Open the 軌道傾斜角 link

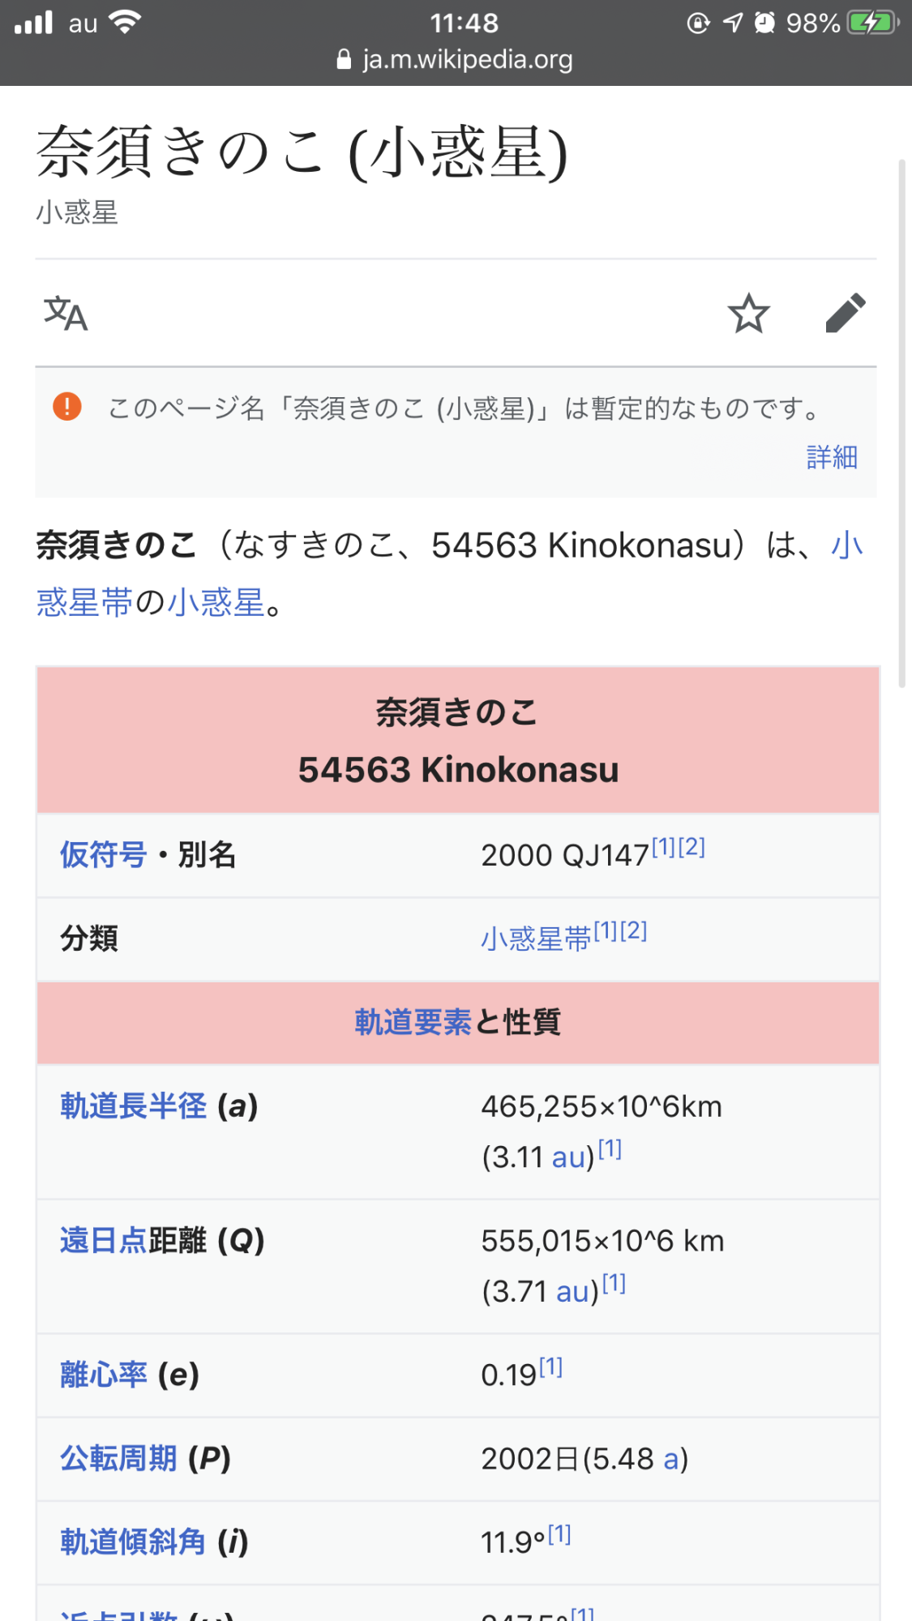[133, 1542]
